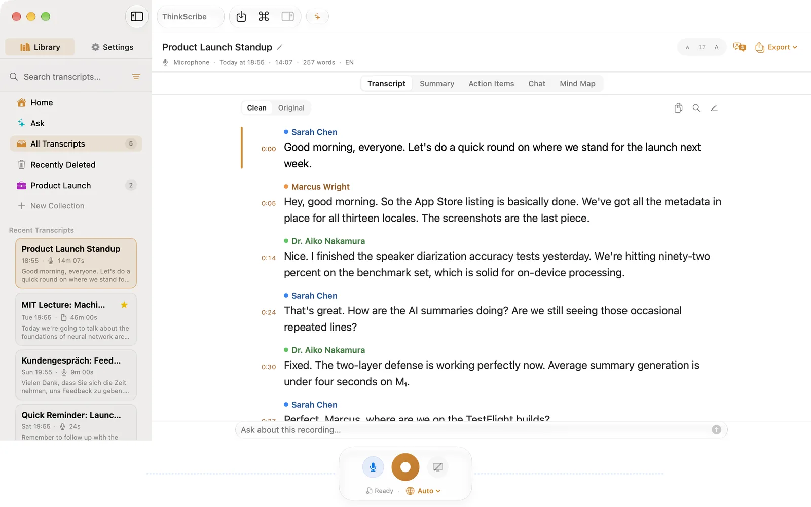
Task: Open Kundengespräch transcript card
Action: (x=76, y=375)
